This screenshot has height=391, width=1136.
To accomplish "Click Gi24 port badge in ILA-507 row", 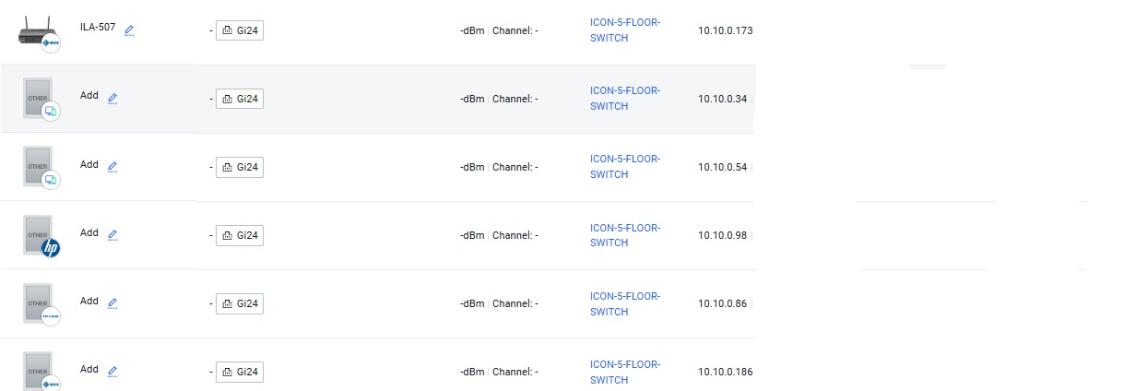I will click(x=240, y=30).
